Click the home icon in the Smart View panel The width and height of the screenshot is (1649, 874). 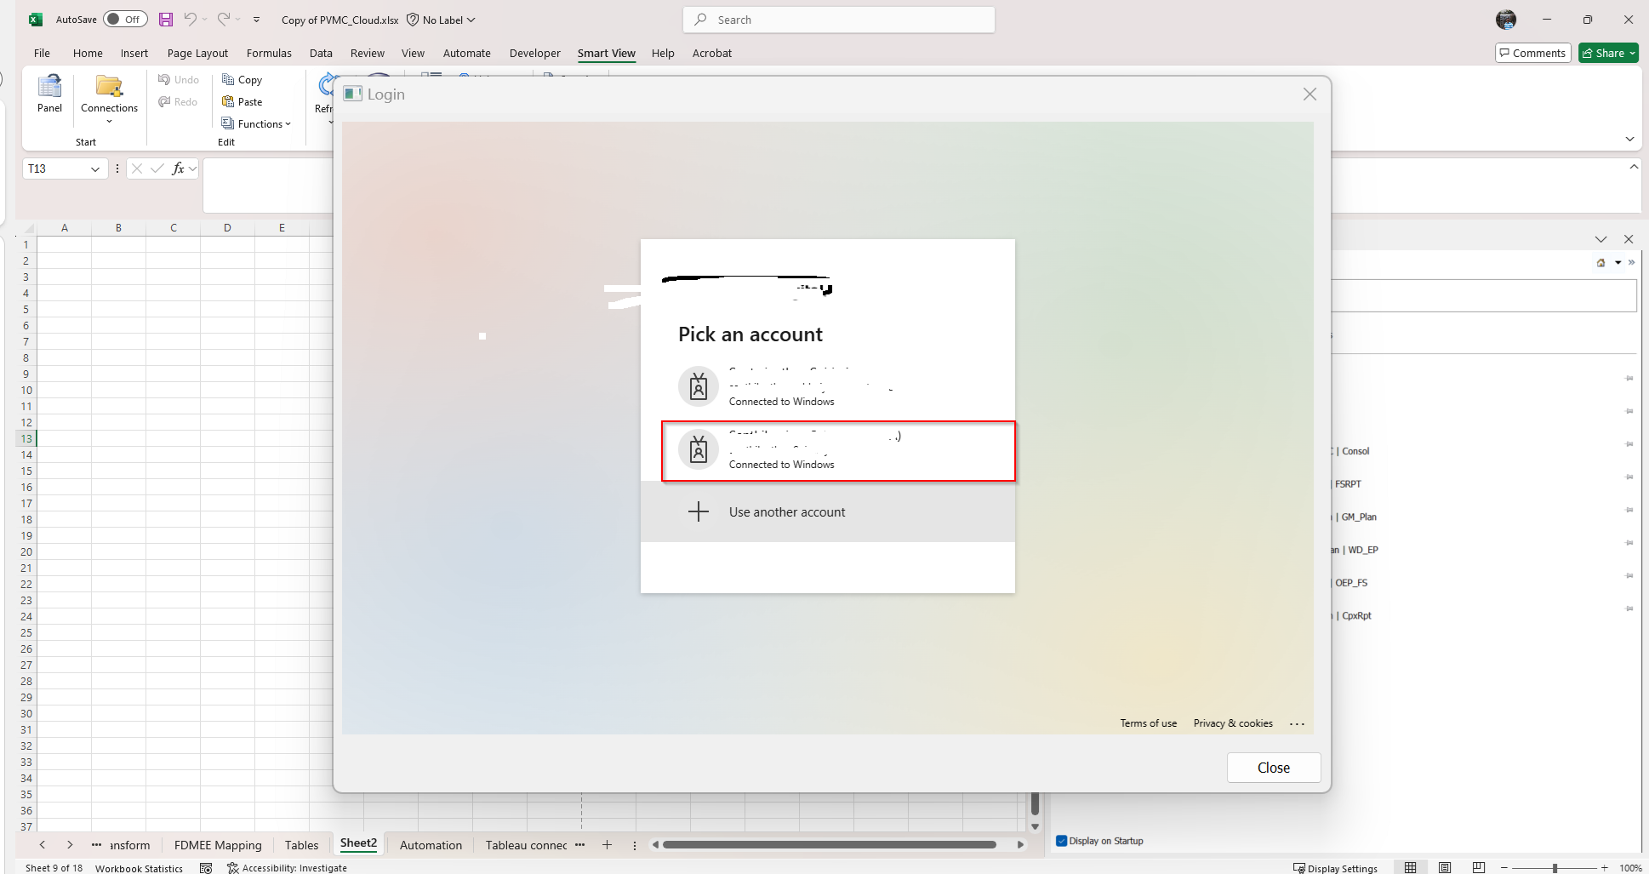click(1600, 262)
